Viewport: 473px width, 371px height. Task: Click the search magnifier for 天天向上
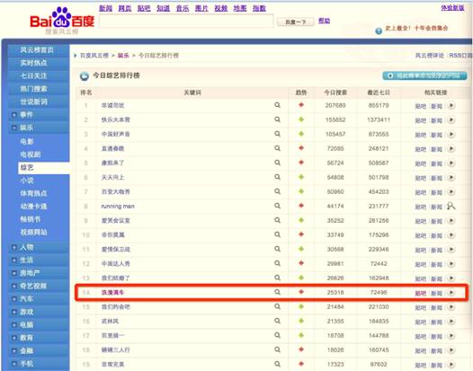pyautogui.click(x=277, y=177)
